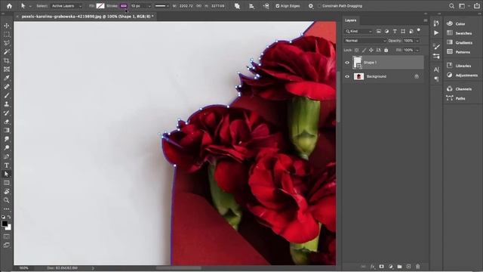Select the Frame tool

[7, 70]
